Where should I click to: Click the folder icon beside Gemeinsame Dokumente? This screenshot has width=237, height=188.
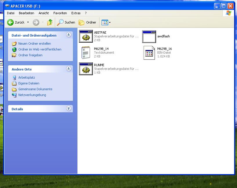point(14,89)
